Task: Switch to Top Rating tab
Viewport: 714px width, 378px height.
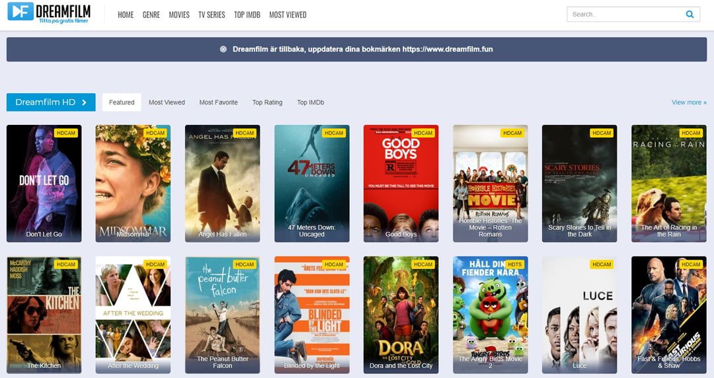Action: tap(267, 102)
